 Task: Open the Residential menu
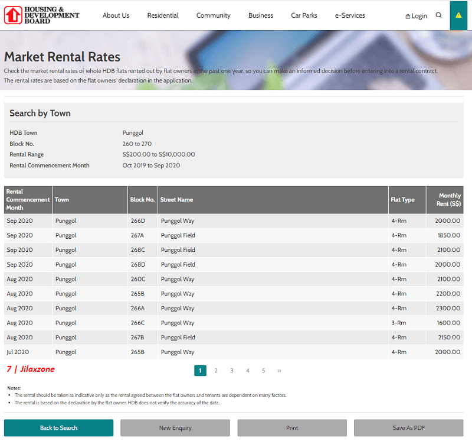tap(163, 15)
